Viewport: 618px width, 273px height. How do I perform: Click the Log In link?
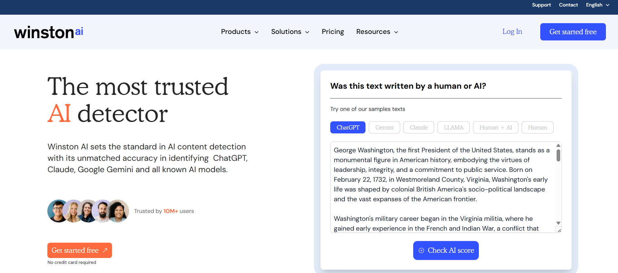tap(512, 32)
